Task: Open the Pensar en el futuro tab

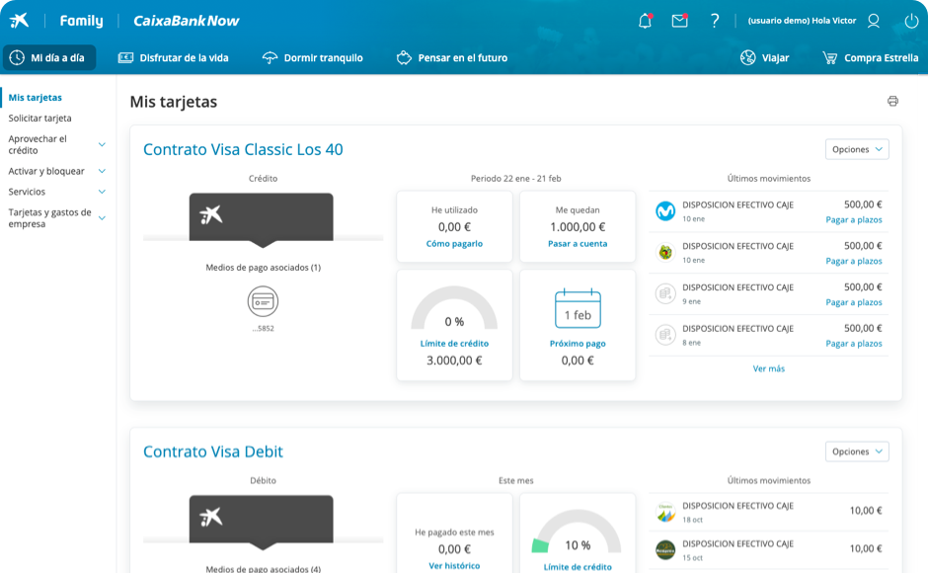Action: click(452, 57)
